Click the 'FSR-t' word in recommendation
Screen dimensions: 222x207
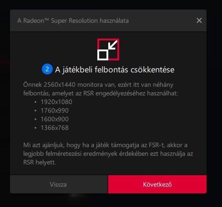[156, 145]
